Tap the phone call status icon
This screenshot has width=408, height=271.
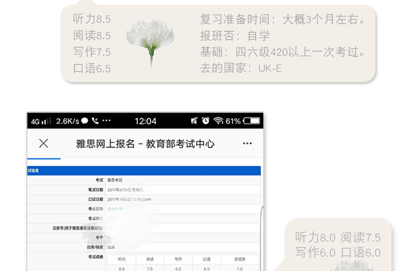pos(95,121)
